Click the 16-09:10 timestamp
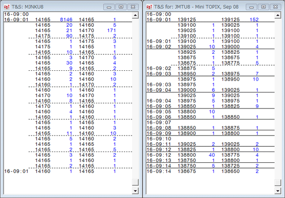This screenshot has height=198, width=285. click(159, 139)
